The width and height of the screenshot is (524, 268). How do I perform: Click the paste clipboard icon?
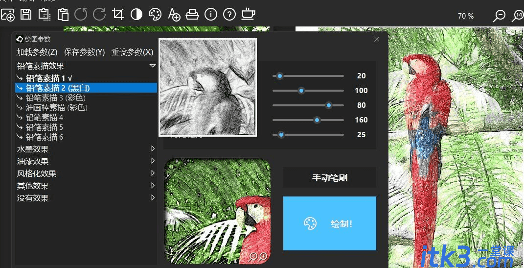pos(63,14)
